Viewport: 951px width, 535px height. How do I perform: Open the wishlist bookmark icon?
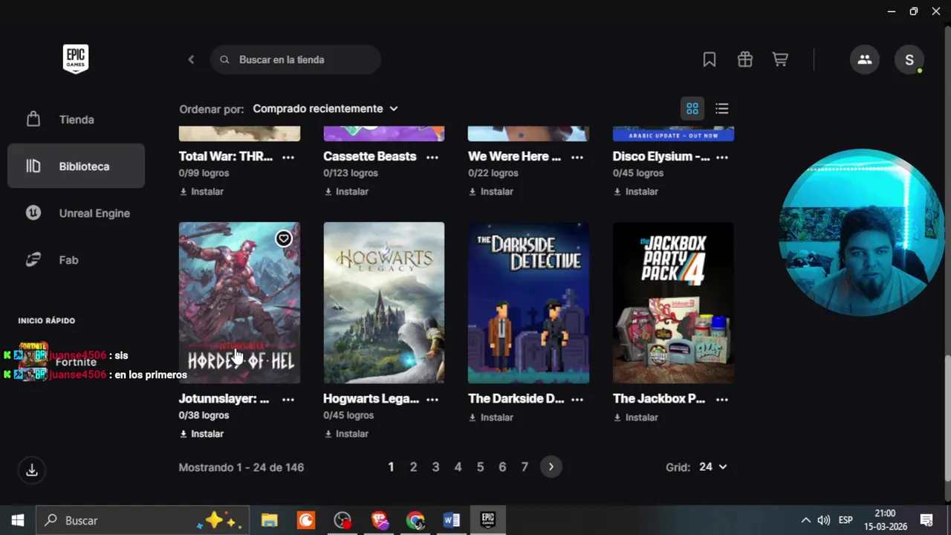(710, 59)
